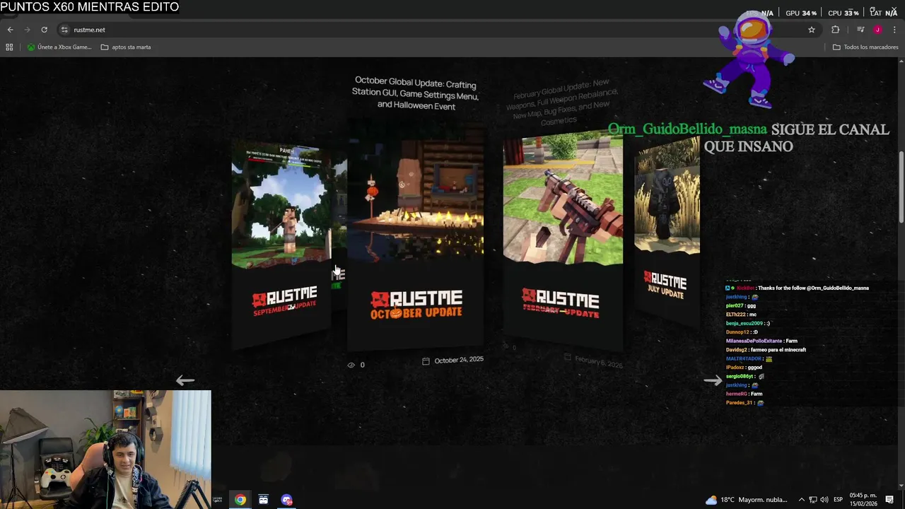The image size is (905, 509).
Task: Click the calendar icon beside October 24, 2025
Action: coord(426,361)
